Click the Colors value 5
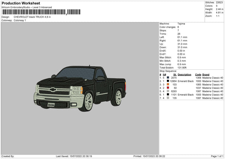 coord(217,6)
